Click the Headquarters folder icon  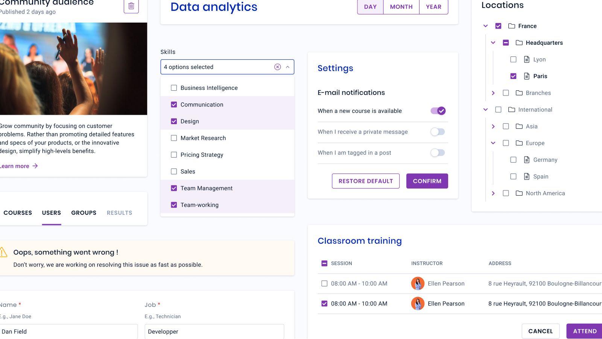(x=519, y=43)
